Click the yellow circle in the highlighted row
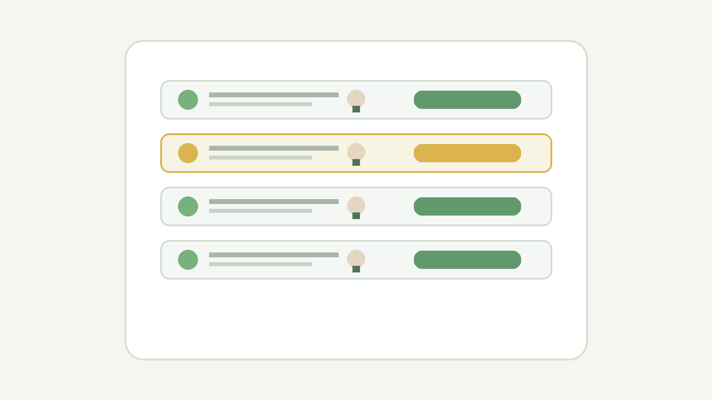The width and height of the screenshot is (712, 400). 188,153
